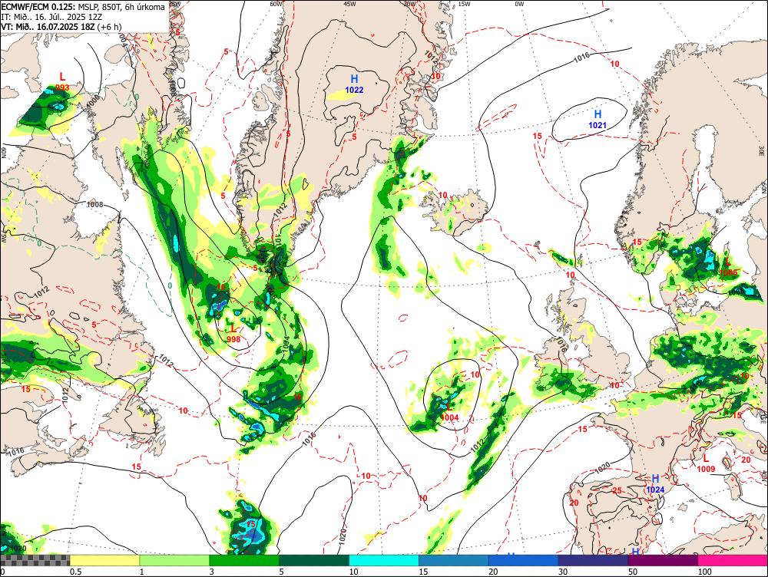
Task: Click the 15W longitude label
Action: 465,3
